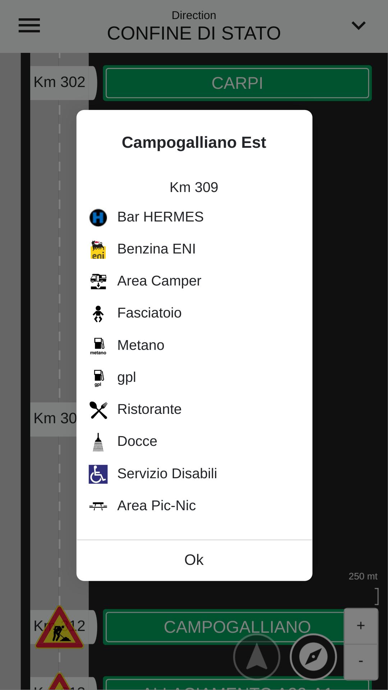Tap the Metano pump icon
The image size is (388, 690).
coord(98,346)
